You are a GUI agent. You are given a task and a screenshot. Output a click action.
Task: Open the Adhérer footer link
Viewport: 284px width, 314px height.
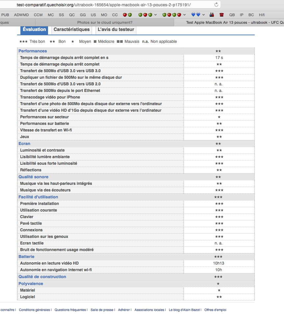click(124, 310)
